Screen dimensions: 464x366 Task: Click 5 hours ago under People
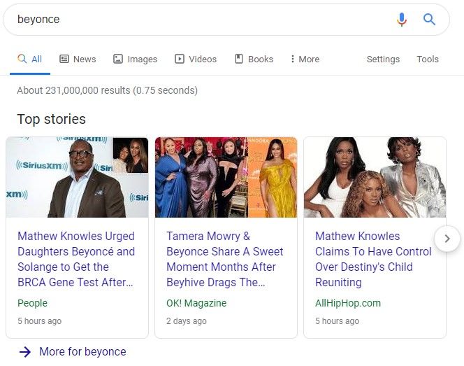[x=39, y=321]
